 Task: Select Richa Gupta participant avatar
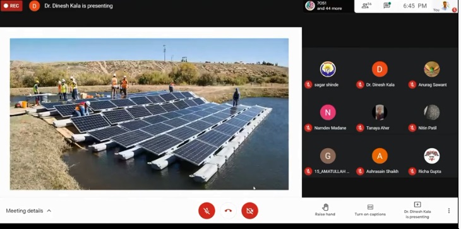pyautogui.click(x=431, y=156)
